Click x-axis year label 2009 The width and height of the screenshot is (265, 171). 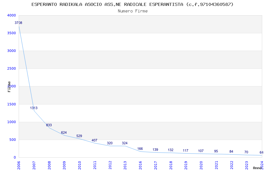tap(64, 165)
